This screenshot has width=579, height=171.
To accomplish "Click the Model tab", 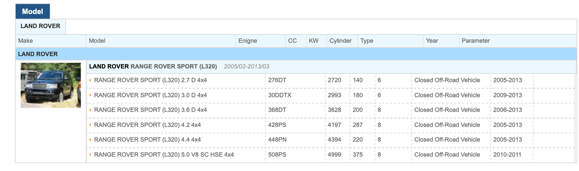I will (x=32, y=12).
